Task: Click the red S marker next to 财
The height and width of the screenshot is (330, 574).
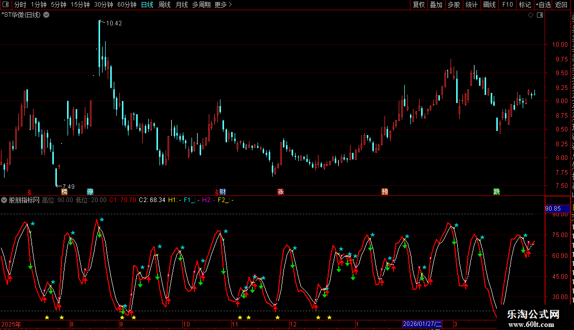Action: [x=217, y=192]
